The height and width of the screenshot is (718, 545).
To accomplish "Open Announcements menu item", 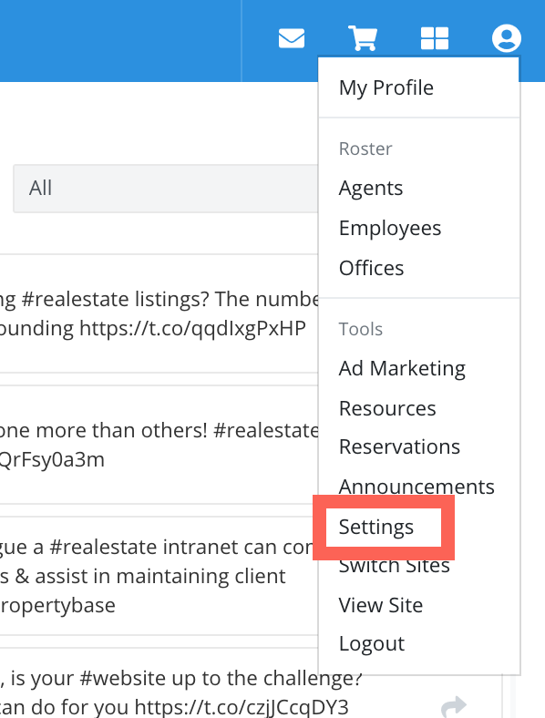I will [416, 487].
